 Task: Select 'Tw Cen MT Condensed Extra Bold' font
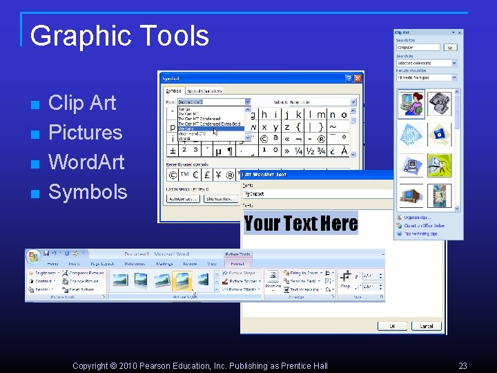(x=211, y=124)
